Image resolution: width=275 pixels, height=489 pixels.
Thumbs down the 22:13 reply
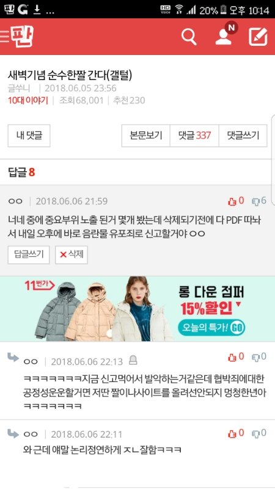coord(258,357)
